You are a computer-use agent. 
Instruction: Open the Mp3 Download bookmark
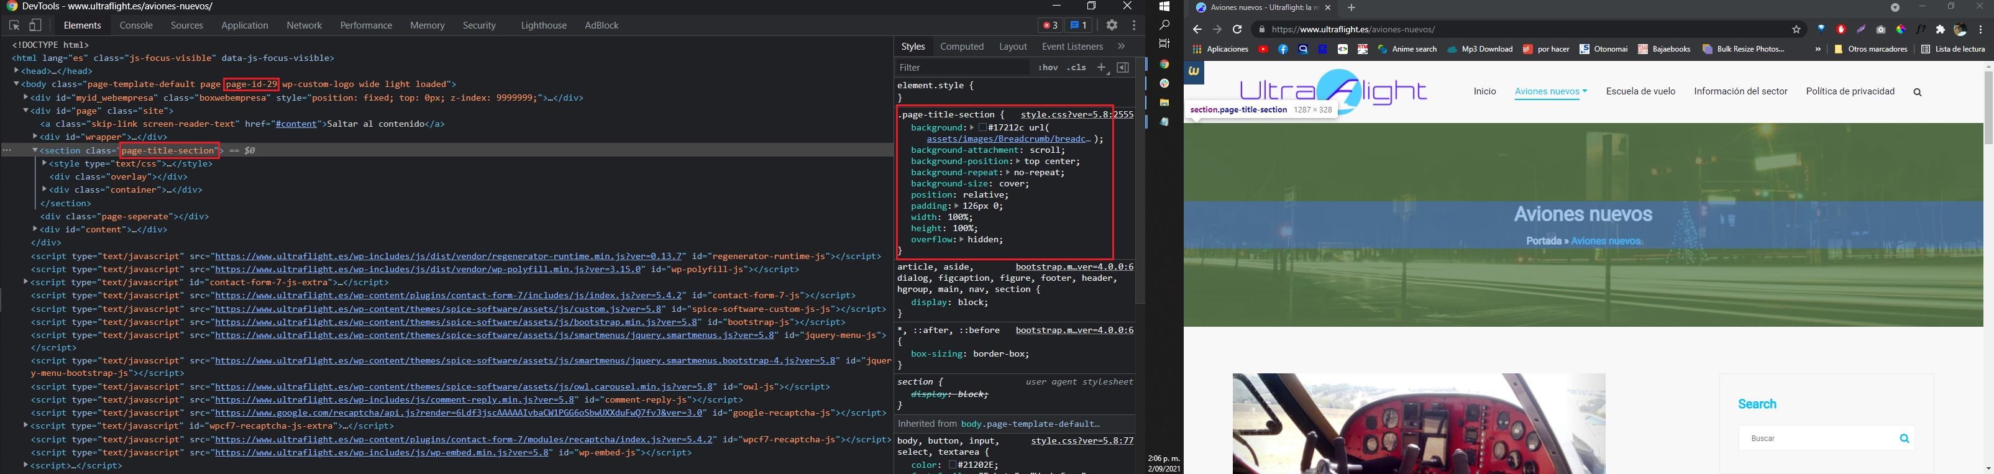coord(1479,50)
